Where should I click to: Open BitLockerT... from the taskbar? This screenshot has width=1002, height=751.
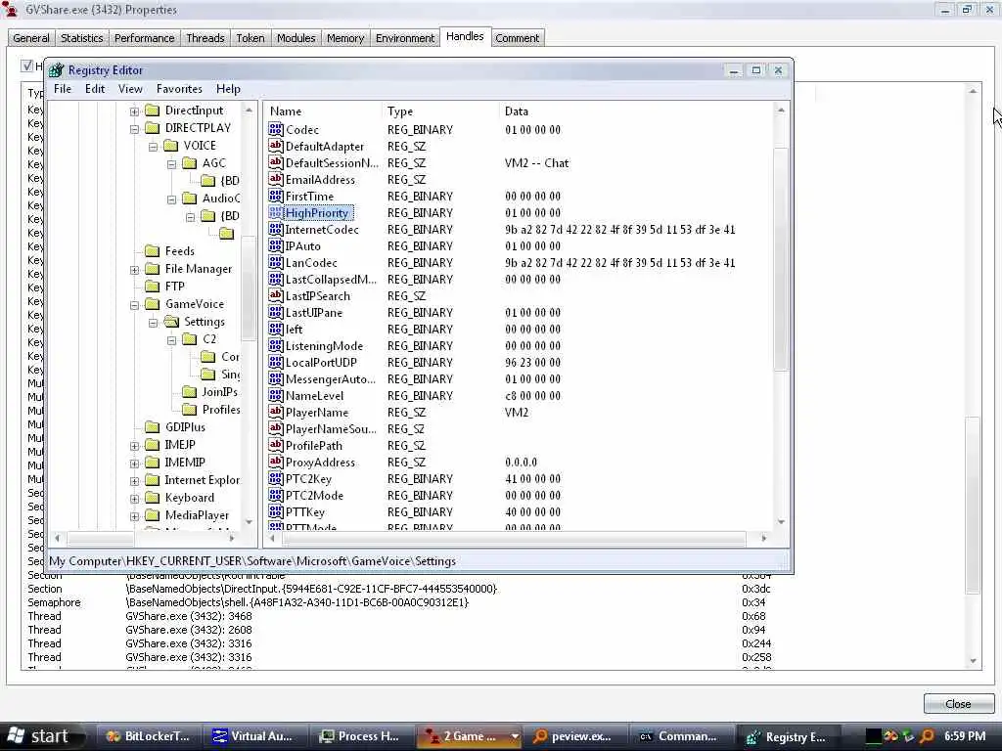[x=149, y=736]
